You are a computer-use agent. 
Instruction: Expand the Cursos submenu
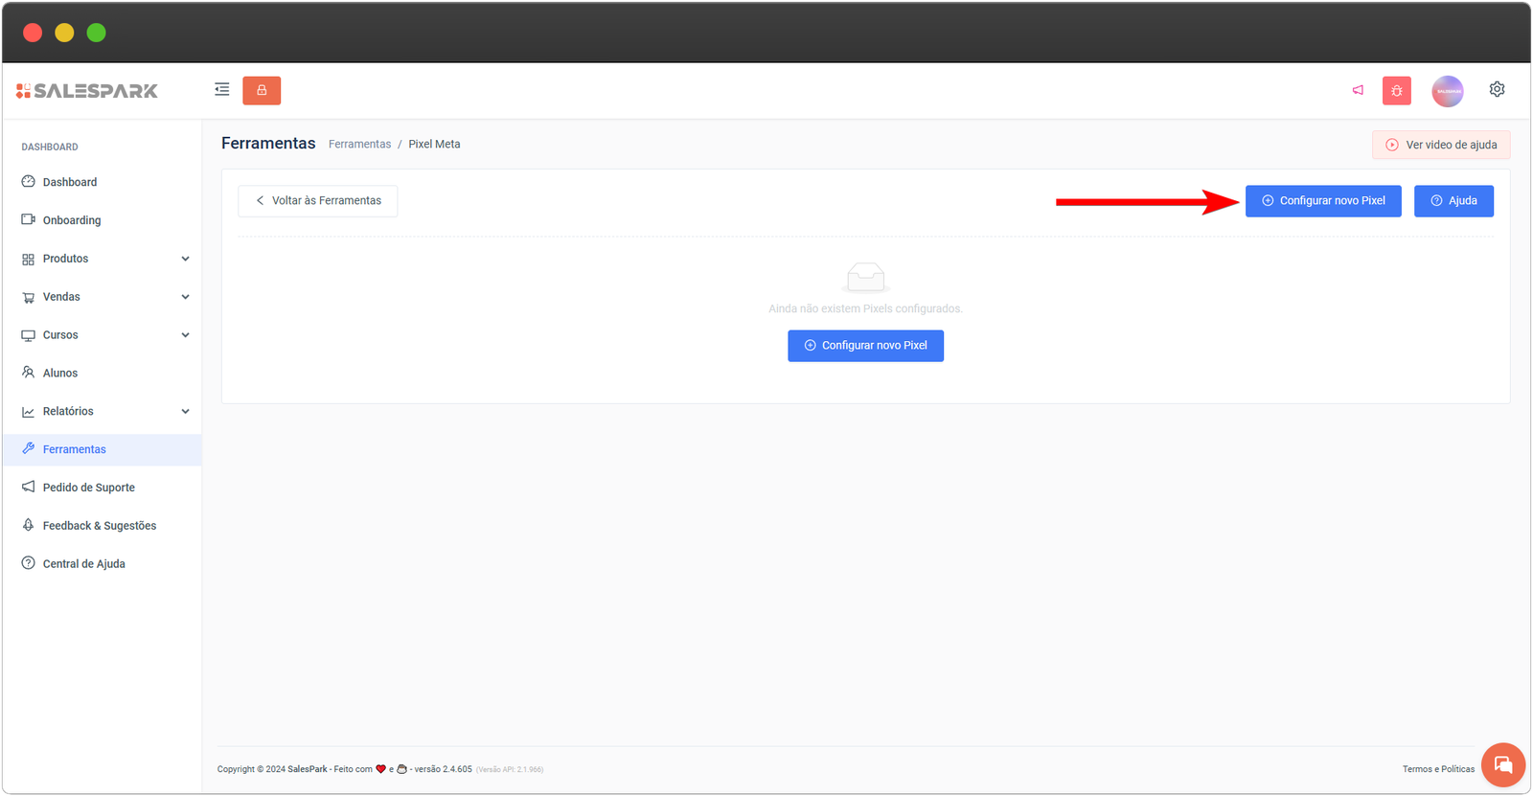pyautogui.click(x=185, y=335)
